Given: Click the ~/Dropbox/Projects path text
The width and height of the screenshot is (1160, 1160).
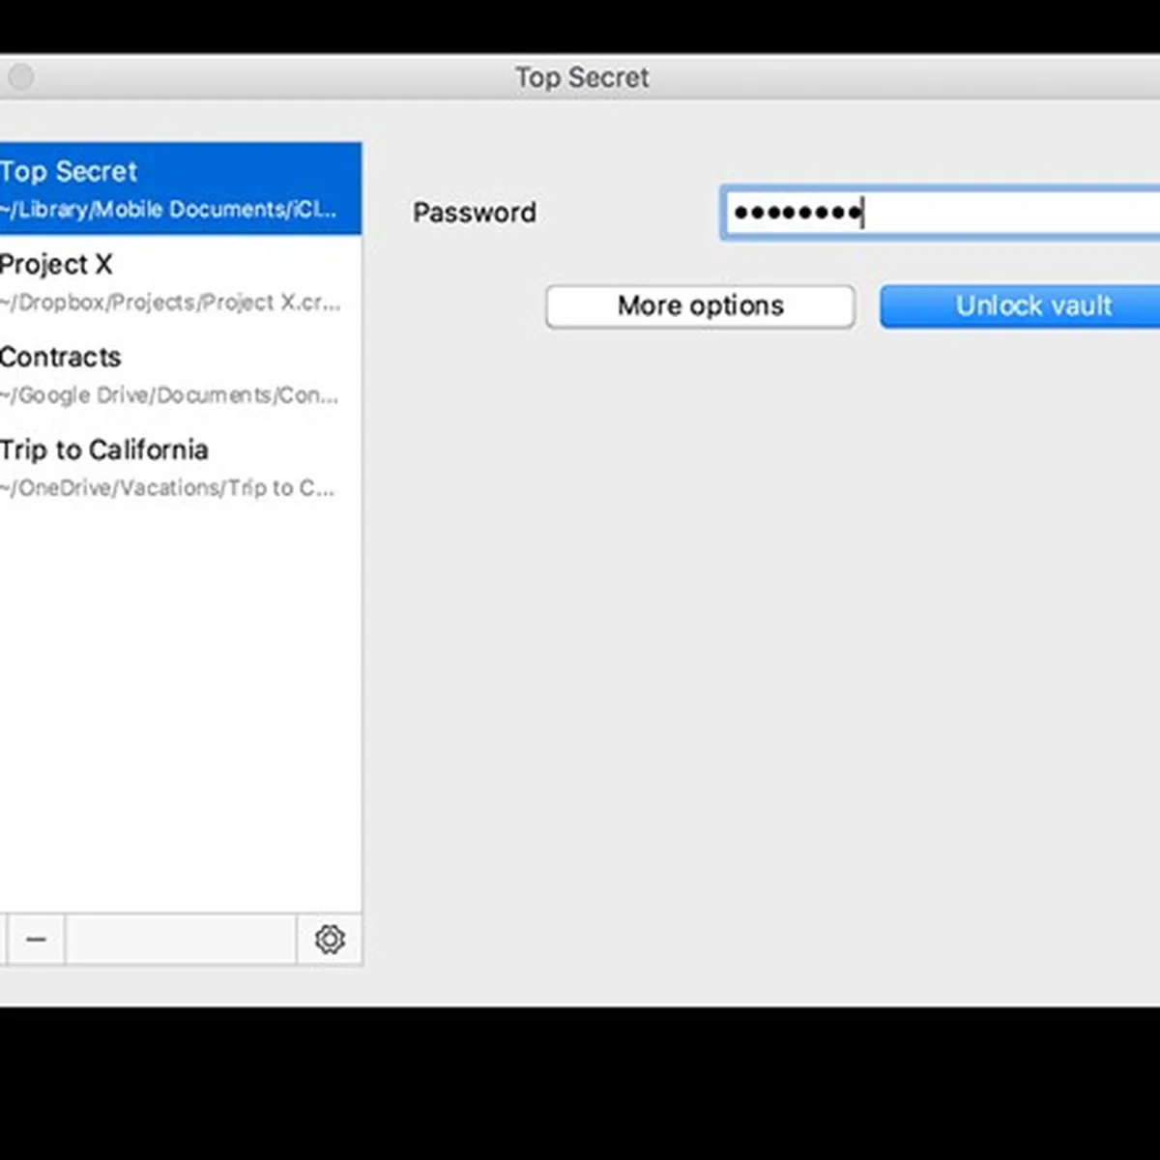Looking at the screenshot, I should (170, 303).
